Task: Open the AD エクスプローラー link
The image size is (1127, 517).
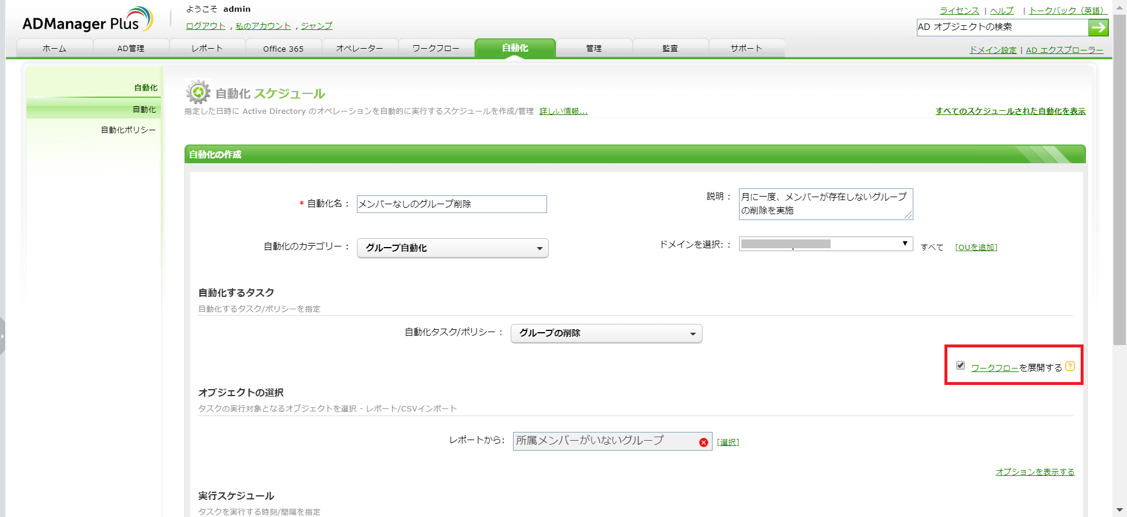Action: coord(1064,50)
